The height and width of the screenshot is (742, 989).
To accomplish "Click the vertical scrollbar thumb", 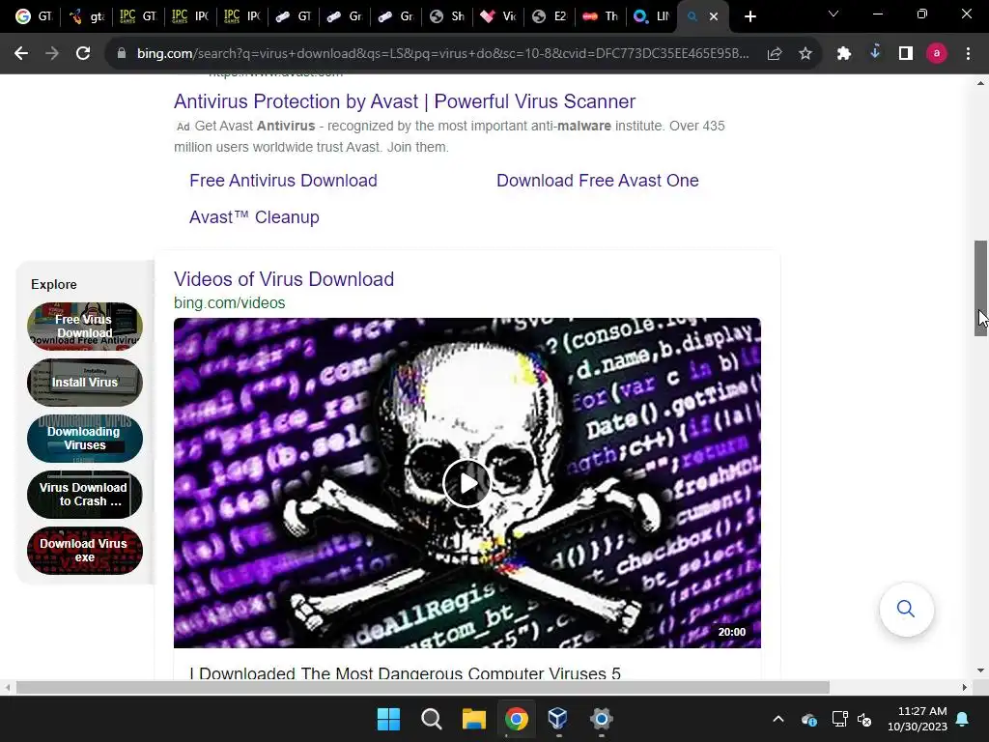I will [980, 288].
